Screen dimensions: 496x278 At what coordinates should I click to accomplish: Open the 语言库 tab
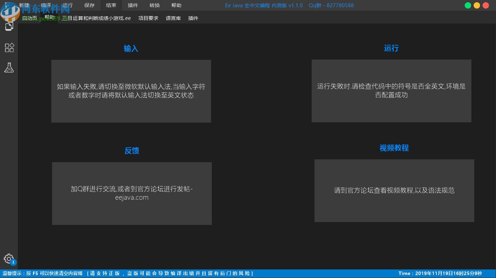pos(173,18)
